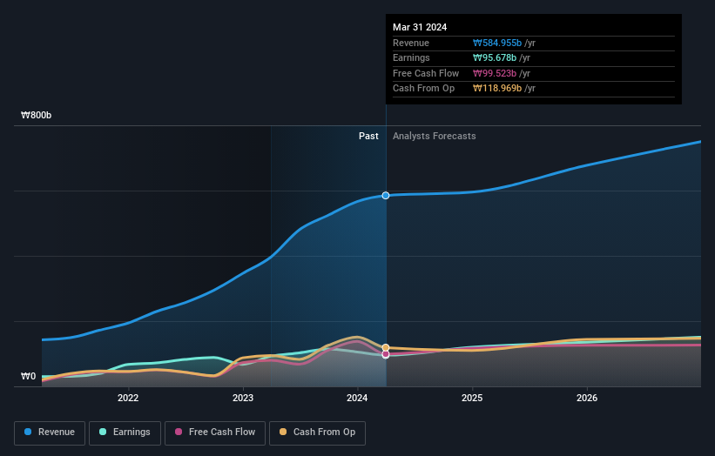Toggle the Earnings legend button
This screenshot has height=456, width=715.
125,433
